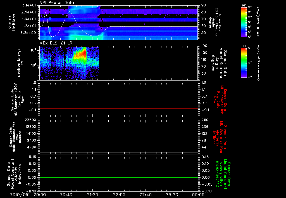Click the 21:20 time tick label

pyautogui.click(x=92, y=195)
